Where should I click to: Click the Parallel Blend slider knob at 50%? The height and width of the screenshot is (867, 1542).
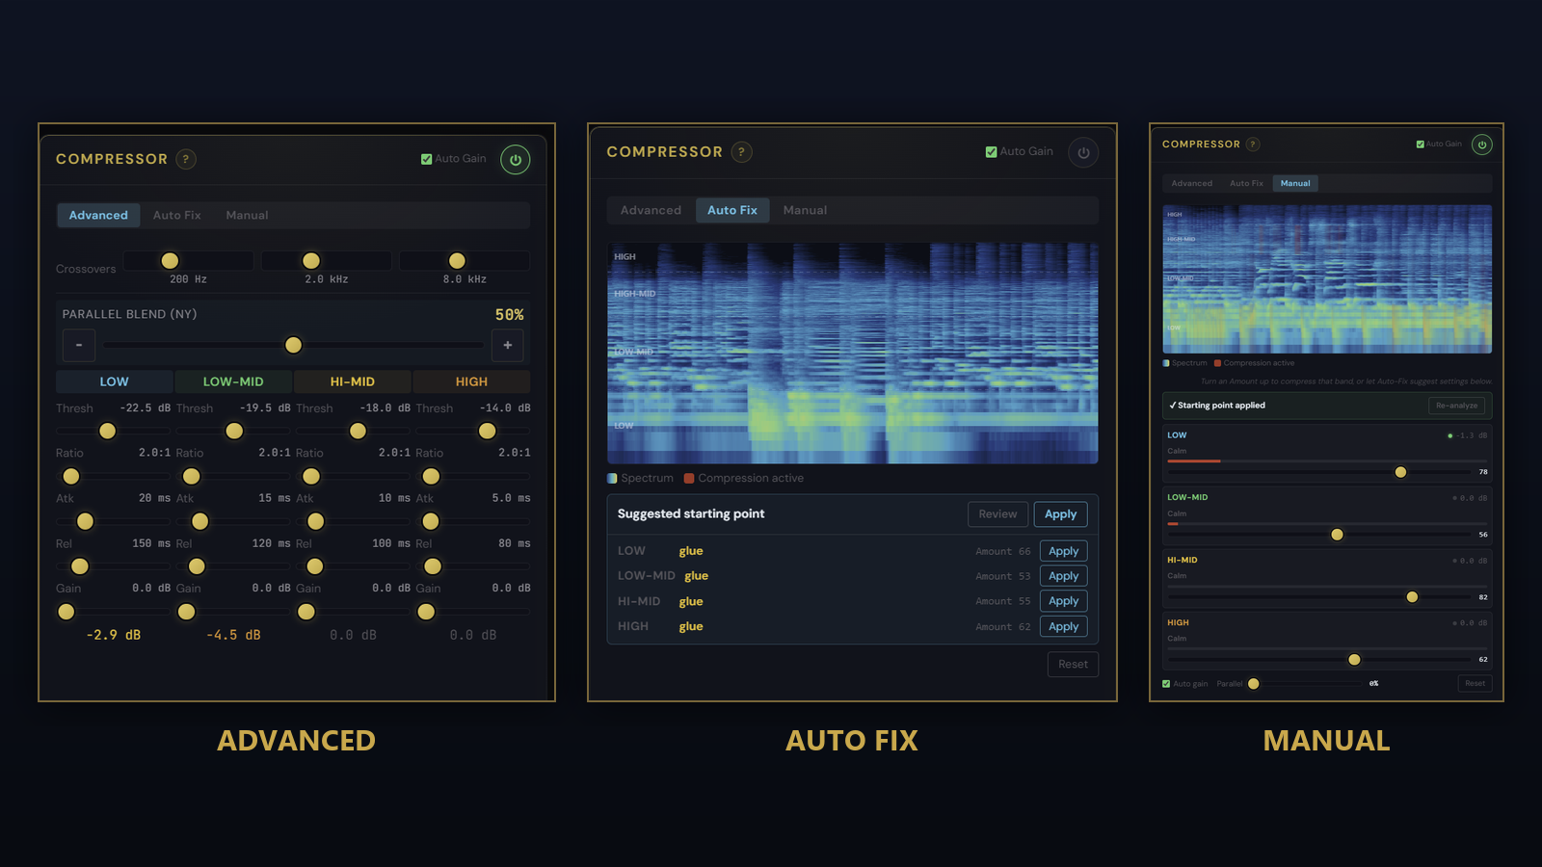tap(294, 345)
